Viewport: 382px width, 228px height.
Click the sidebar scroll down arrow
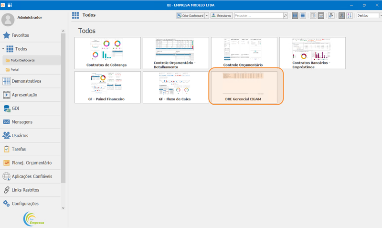click(64, 208)
